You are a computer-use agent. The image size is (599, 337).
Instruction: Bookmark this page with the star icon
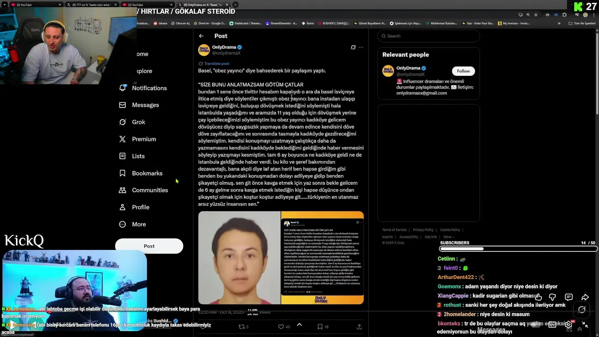click(x=536, y=15)
